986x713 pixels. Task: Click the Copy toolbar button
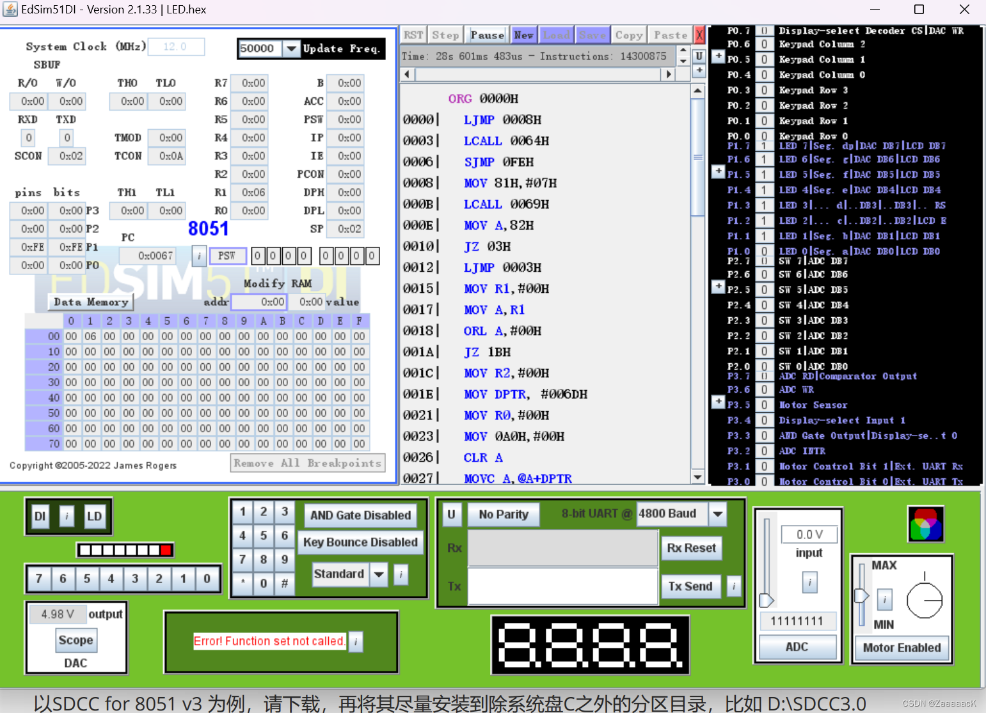(x=629, y=35)
